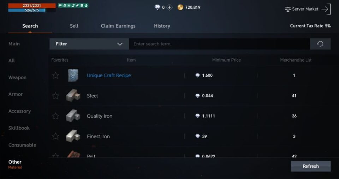The width and height of the screenshot is (339, 179).
Task: Click the red health bar
Action: tap(32, 6)
